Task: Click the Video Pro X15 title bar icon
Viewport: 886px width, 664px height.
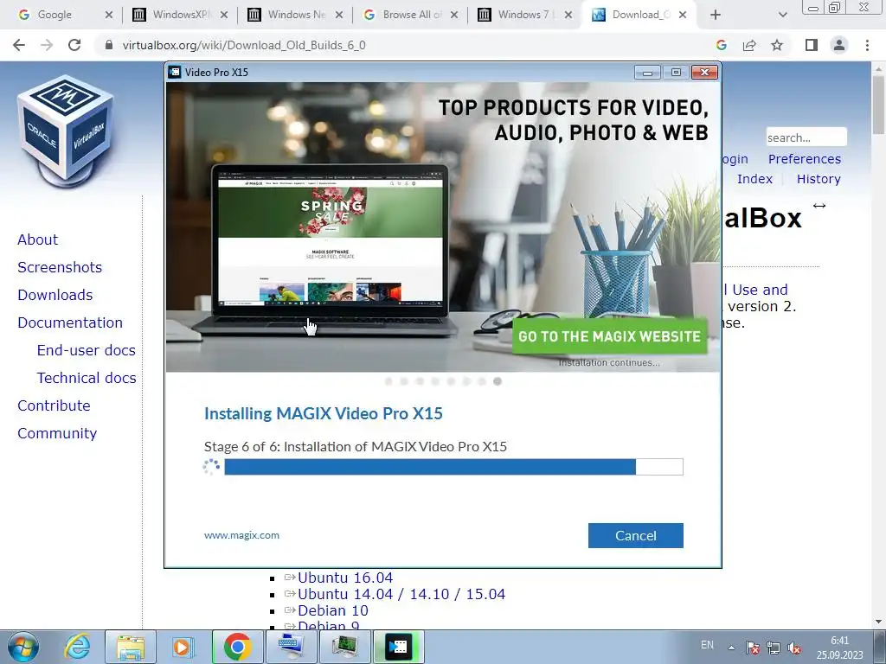Action: click(x=175, y=72)
